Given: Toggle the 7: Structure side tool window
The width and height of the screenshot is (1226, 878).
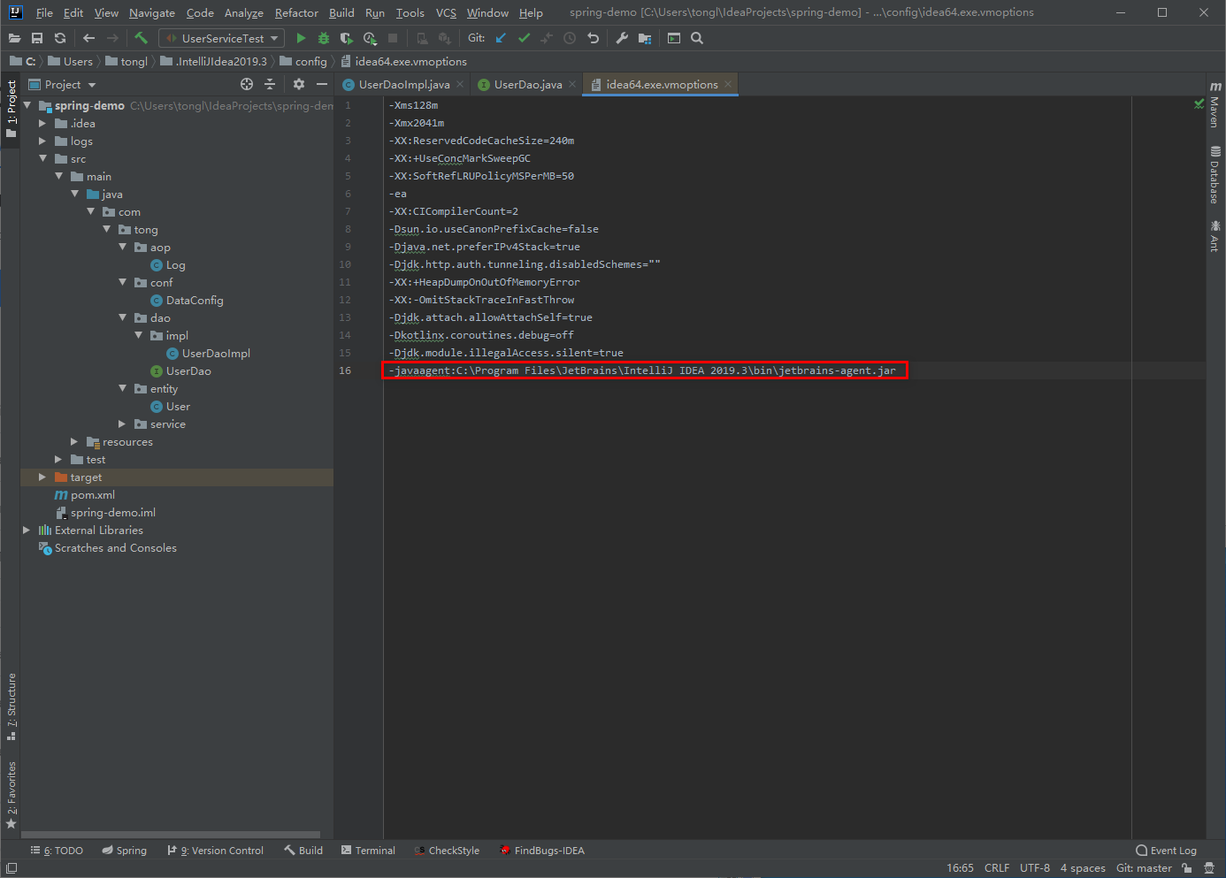Looking at the screenshot, I should coord(11,706).
